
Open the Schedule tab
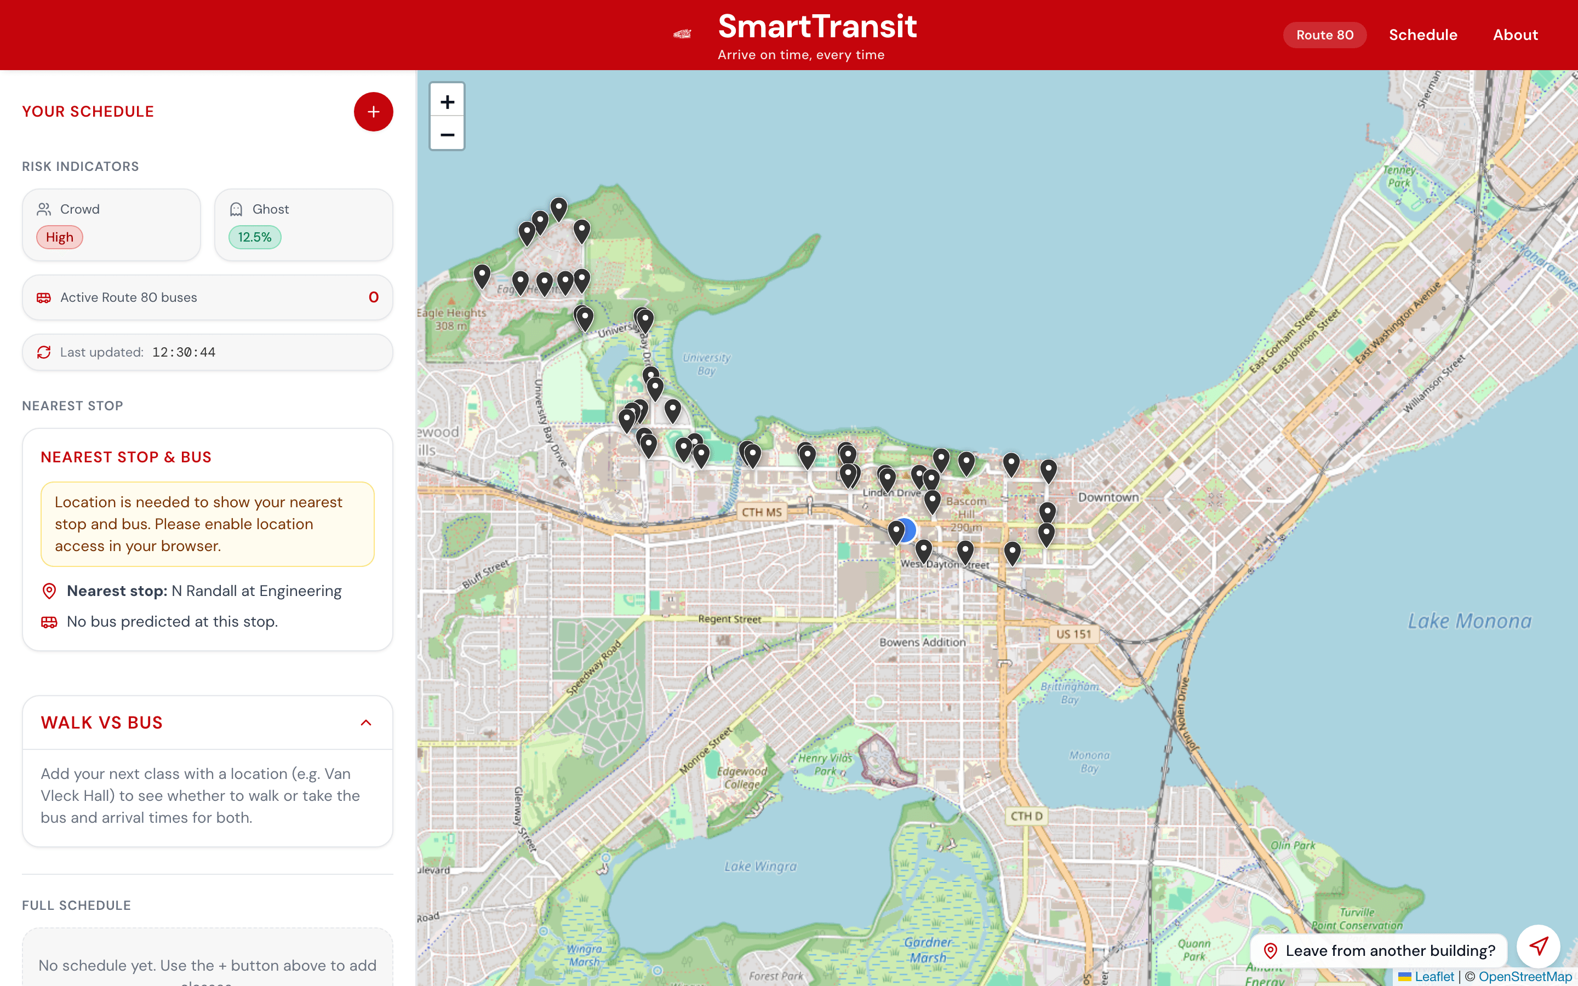coord(1423,35)
